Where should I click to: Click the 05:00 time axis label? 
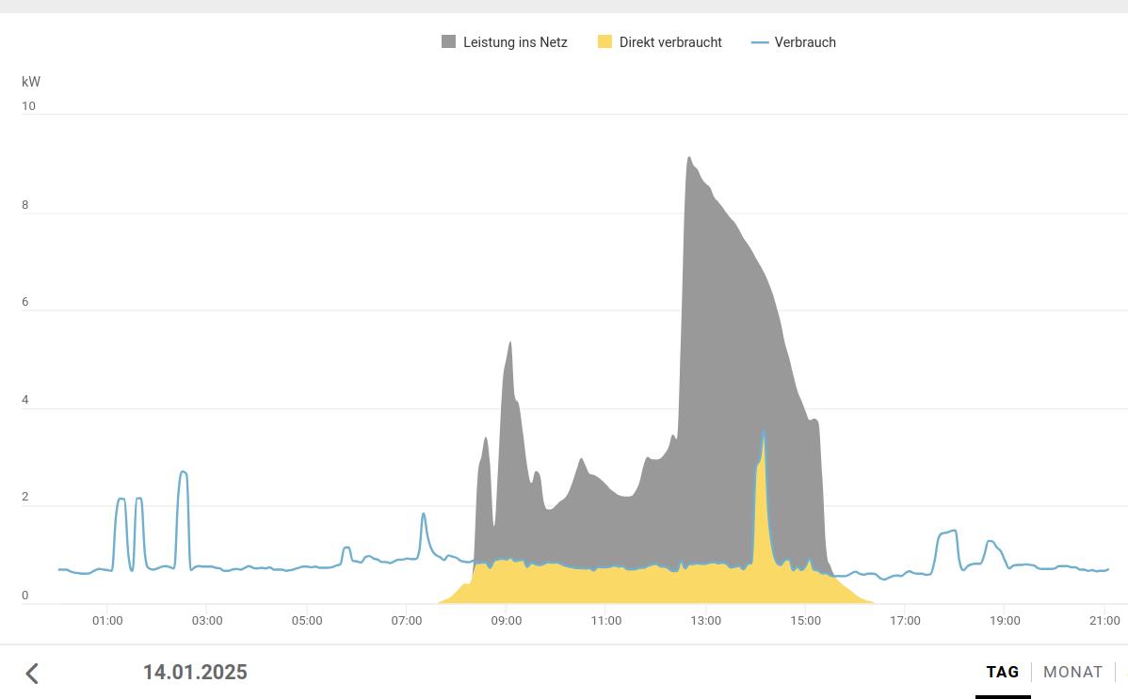307,621
